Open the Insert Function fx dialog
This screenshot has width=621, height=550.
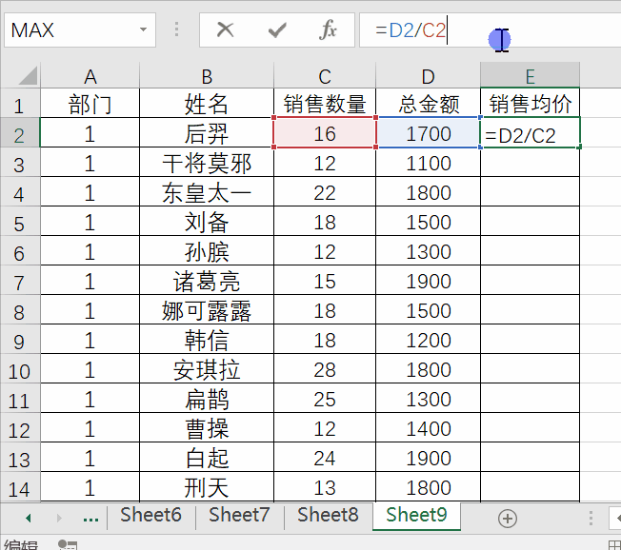(x=328, y=29)
